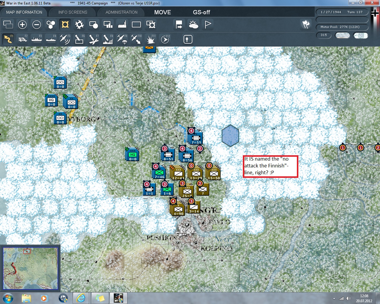Viewport: 380px width, 304px height.
Task: Click the date and turn display
Action: click(342, 12)
